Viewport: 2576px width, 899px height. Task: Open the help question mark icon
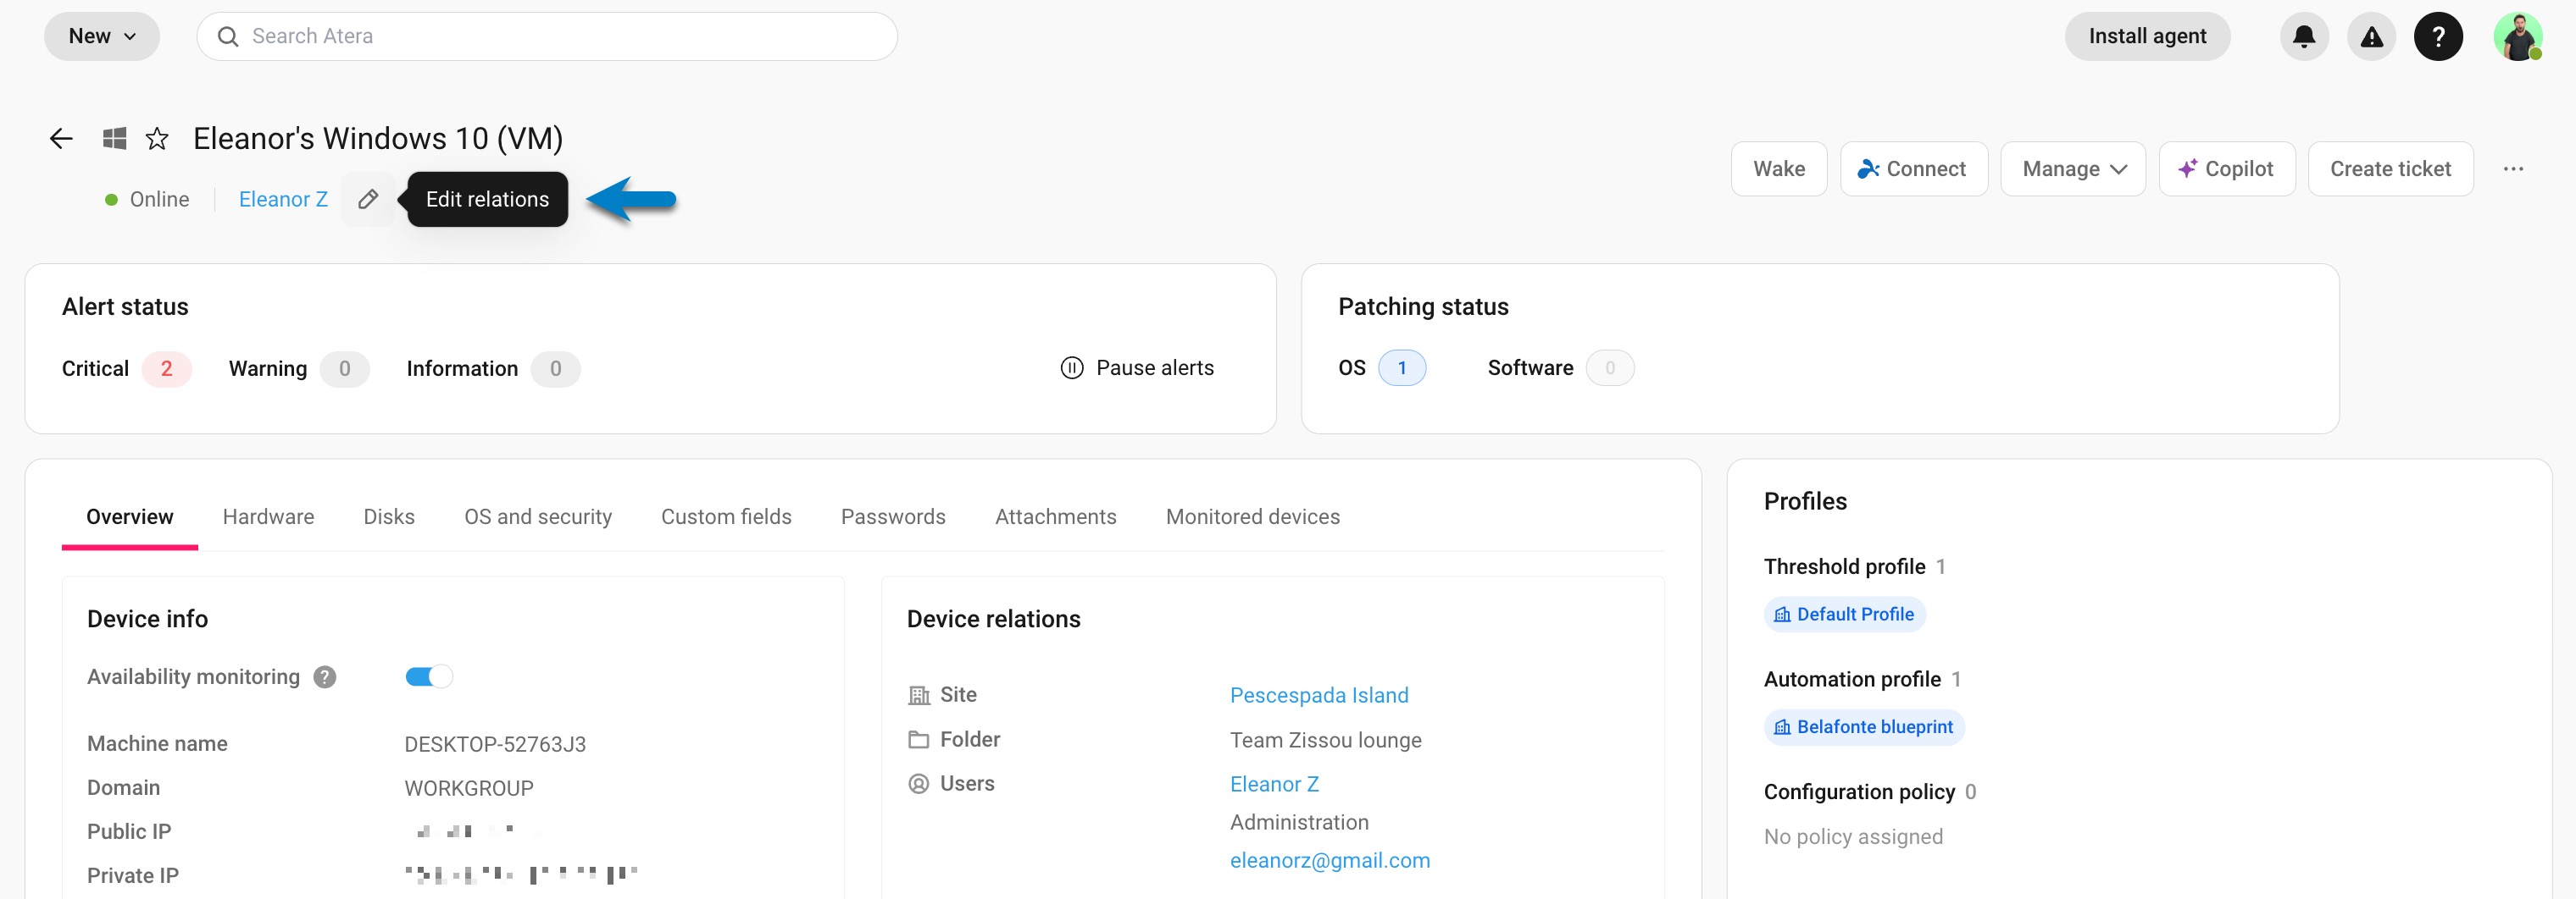2438,37
